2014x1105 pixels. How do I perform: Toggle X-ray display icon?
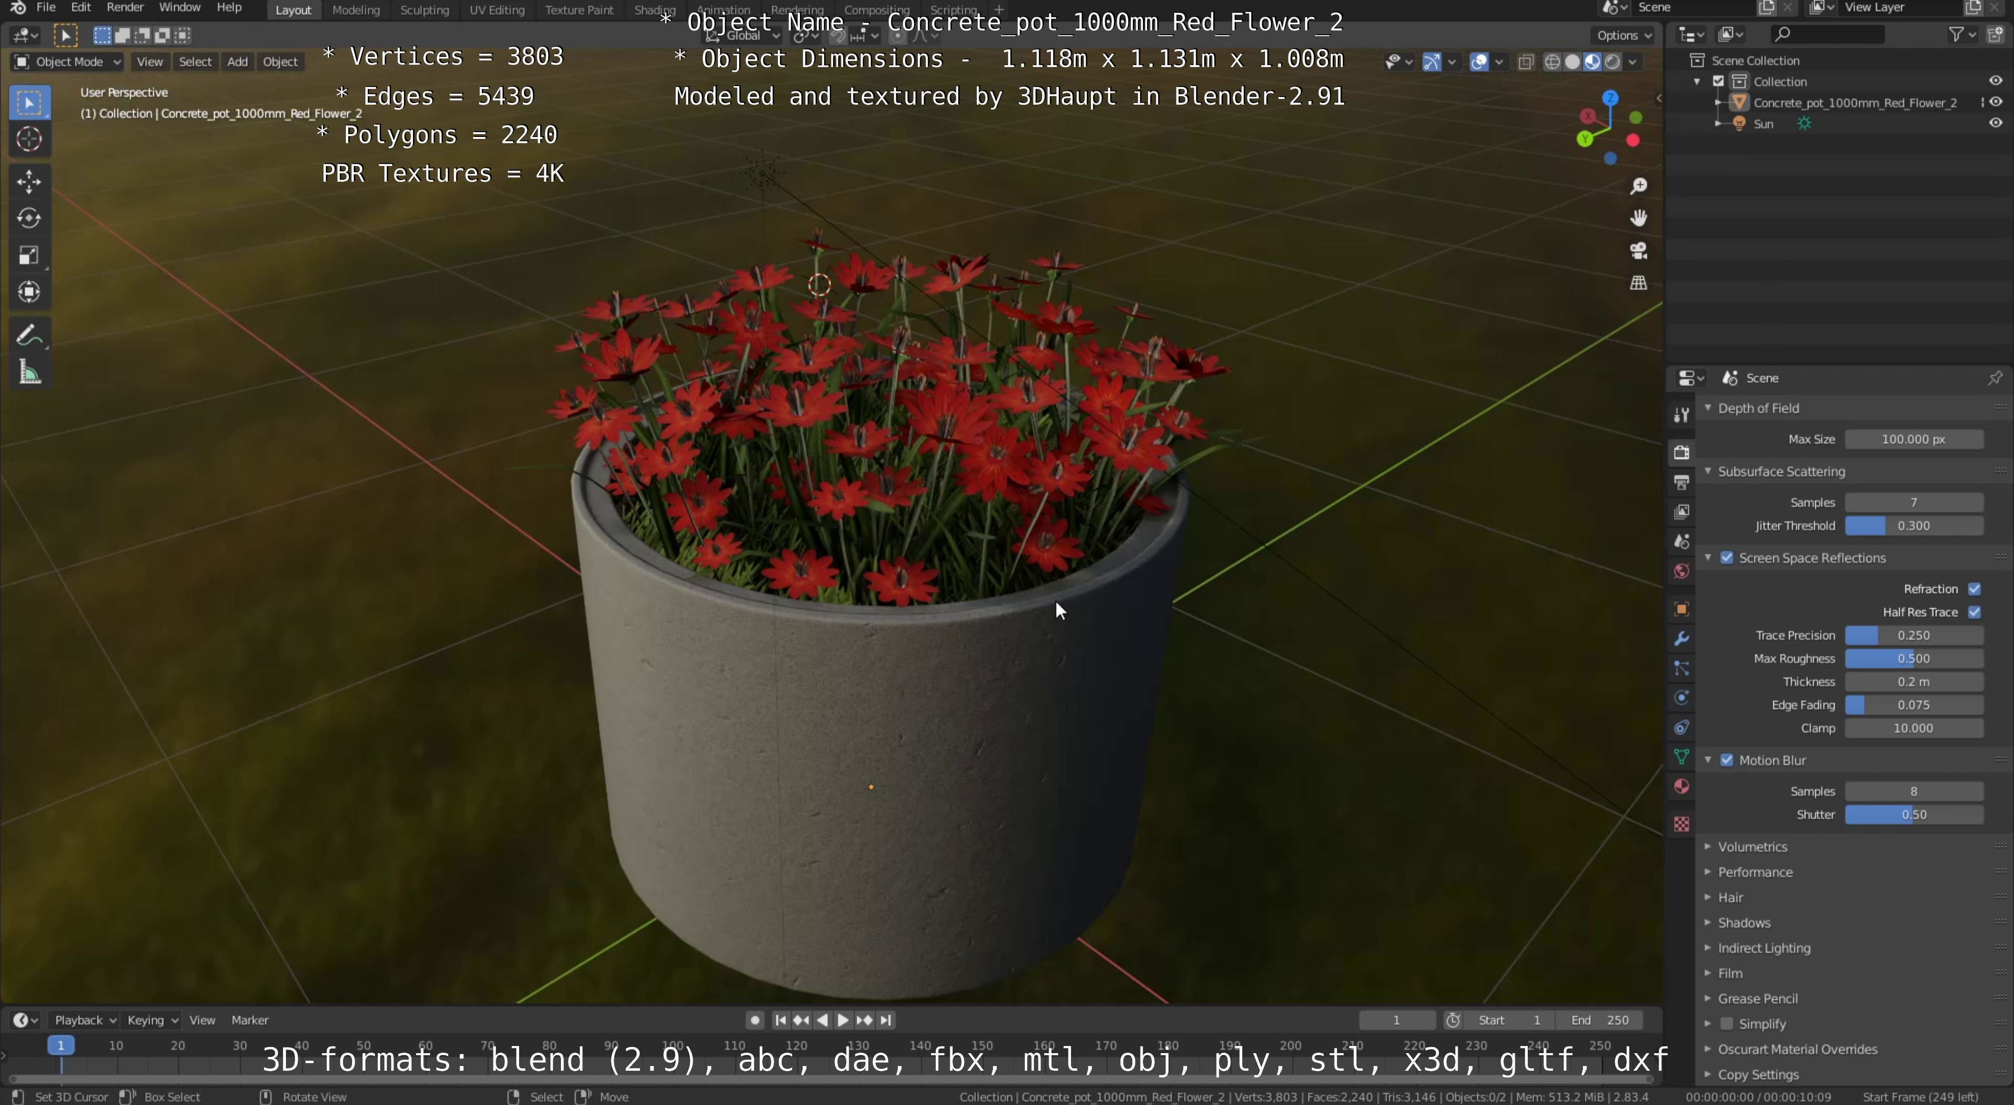(x=1525, y=62)
